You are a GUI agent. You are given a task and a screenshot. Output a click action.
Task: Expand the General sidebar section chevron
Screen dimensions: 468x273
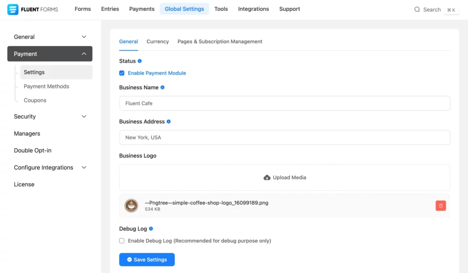[x=84, y=37]
